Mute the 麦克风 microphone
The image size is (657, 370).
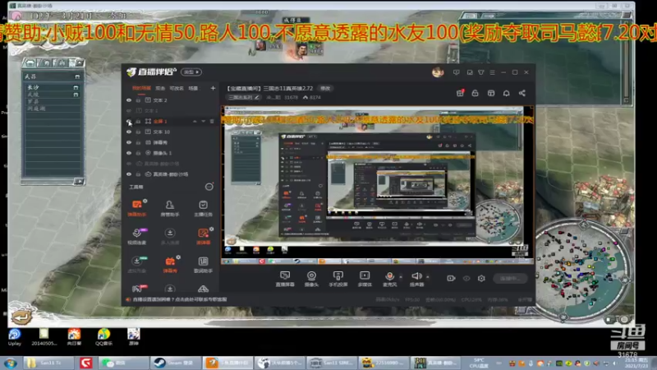[x=389, y=279]
